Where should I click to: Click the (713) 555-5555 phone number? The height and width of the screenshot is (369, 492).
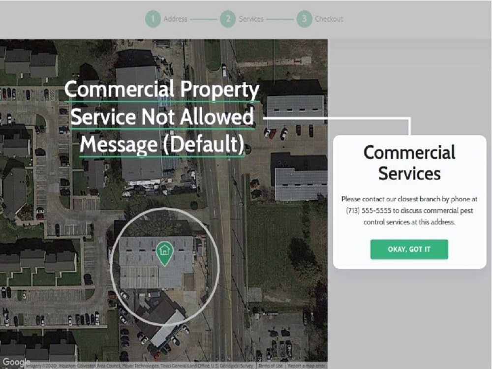point(369,211)
